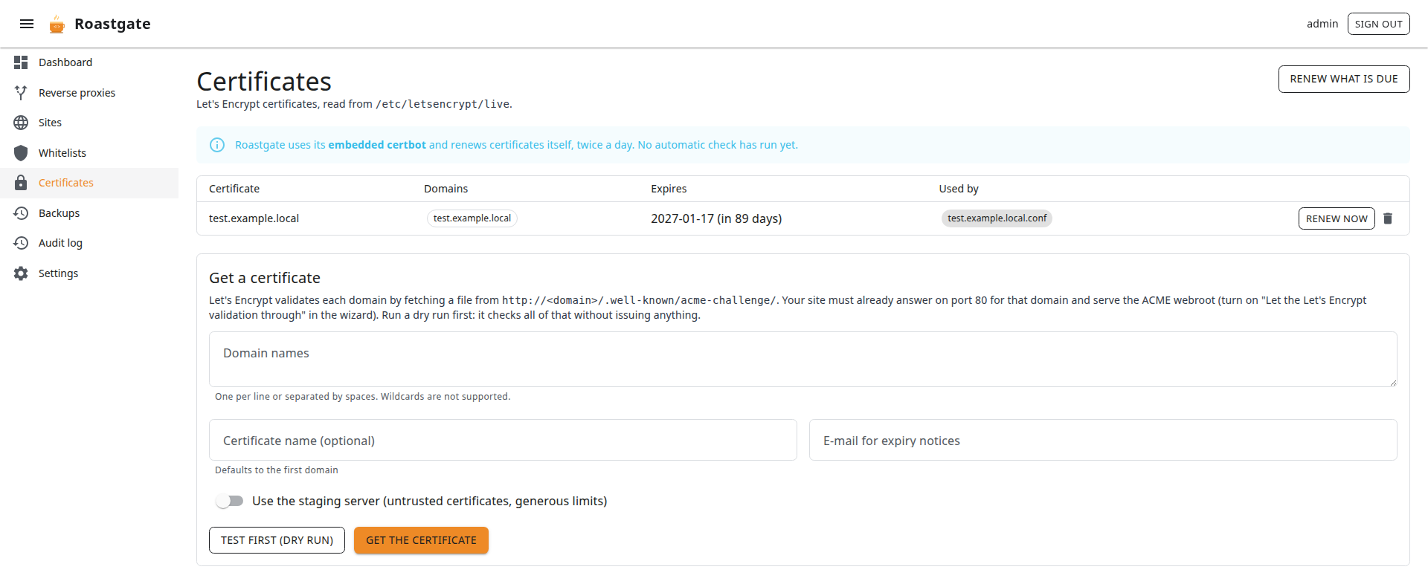Open Settings from the sidebar
The height and width of the screenshot is (584, 1428).
pos(89,273)
